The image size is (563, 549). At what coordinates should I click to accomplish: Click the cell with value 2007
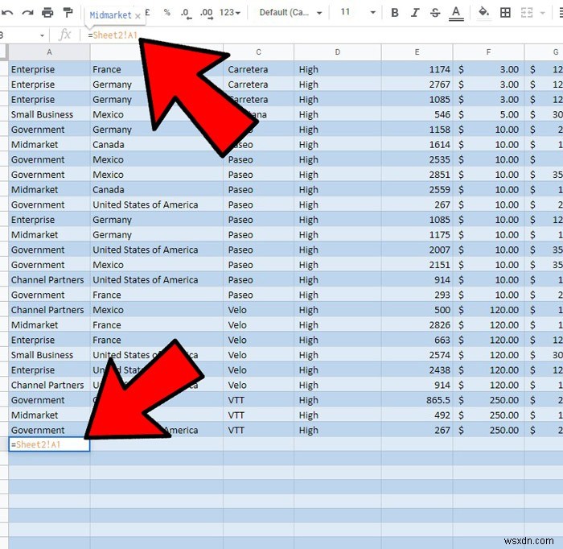click(x=417, y=250)
